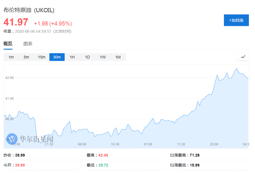Click the 20:00 time axis label
This screenshot has width=255, height=174.
(214, 144)
